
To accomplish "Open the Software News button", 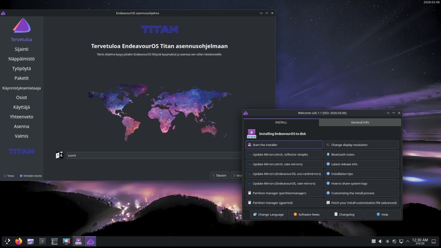I will coord(307,214).
